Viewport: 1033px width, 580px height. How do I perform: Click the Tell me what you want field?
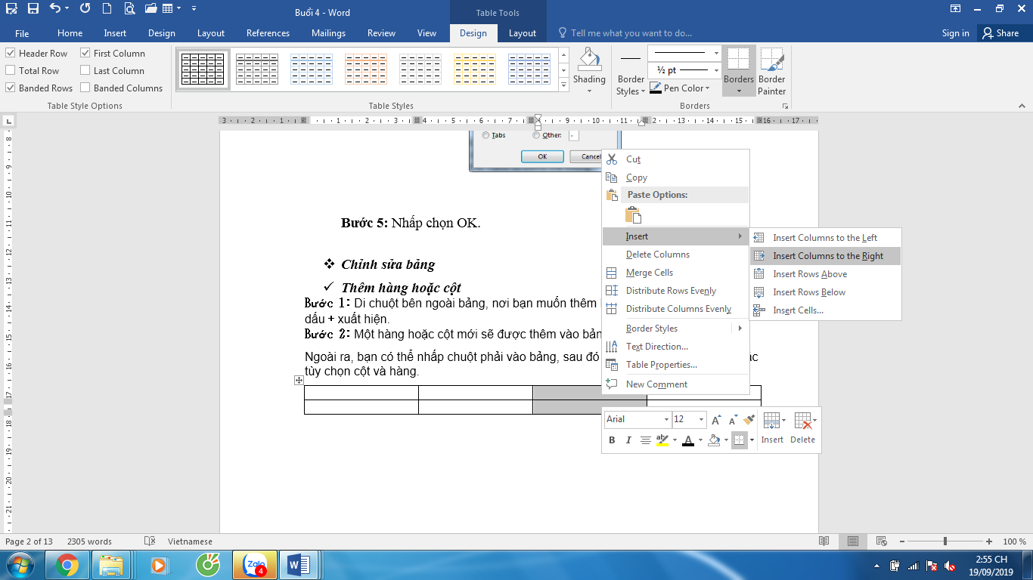click(625, 33)
